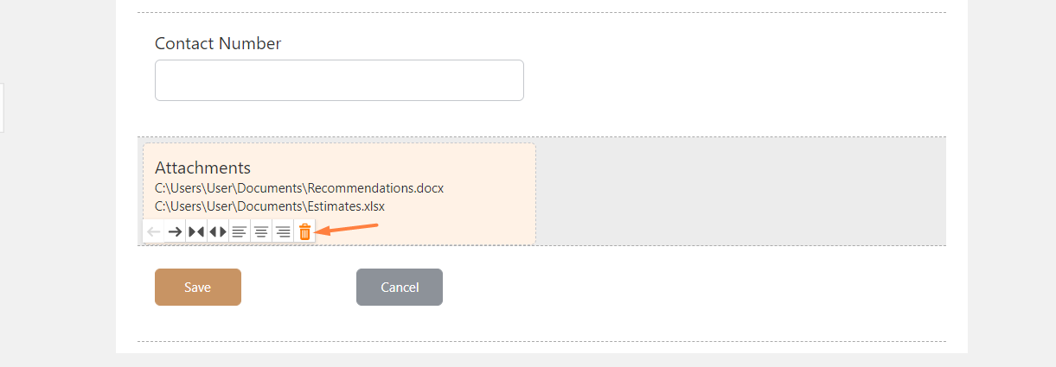Viewport: 1056px width, 367px height.
Task: Click the Contact Number label
Action: 218,43
